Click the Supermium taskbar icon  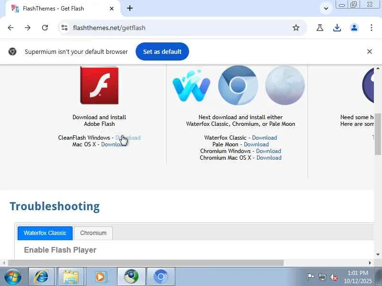[x=131, y=277]
